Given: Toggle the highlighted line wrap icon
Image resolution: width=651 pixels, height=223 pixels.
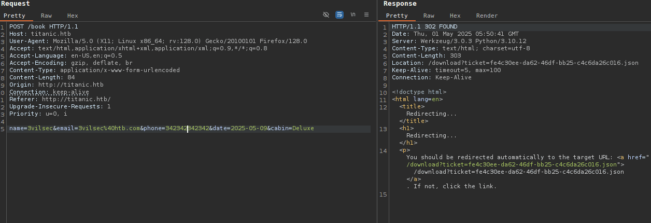Looking at the screenshot, I should (339, 15).
